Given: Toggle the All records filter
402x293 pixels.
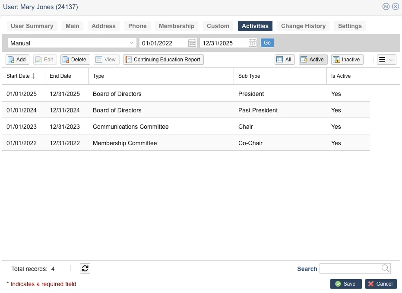Looking at the screenshot, I should pos(284,59).
